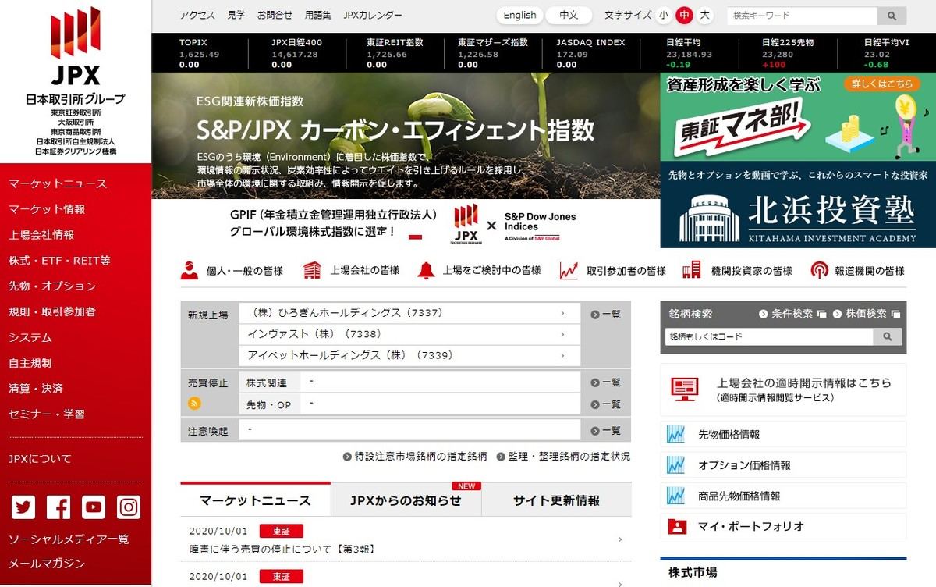Select the マーケットニュース tab
Viewport: 936px width, 587px height.
tap(255, 500)
